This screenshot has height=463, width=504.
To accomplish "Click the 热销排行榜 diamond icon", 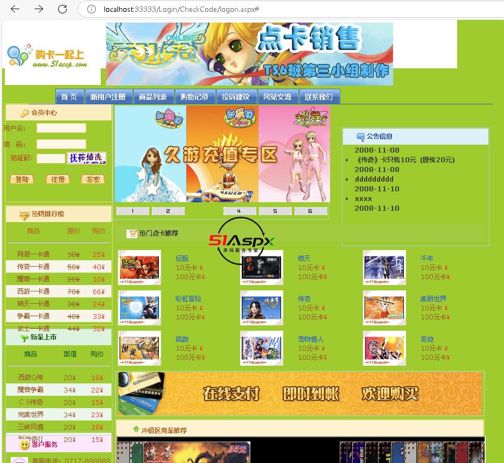I will tap(24, 216).
